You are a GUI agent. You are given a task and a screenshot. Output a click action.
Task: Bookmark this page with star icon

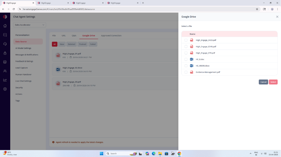coord(257,9)
